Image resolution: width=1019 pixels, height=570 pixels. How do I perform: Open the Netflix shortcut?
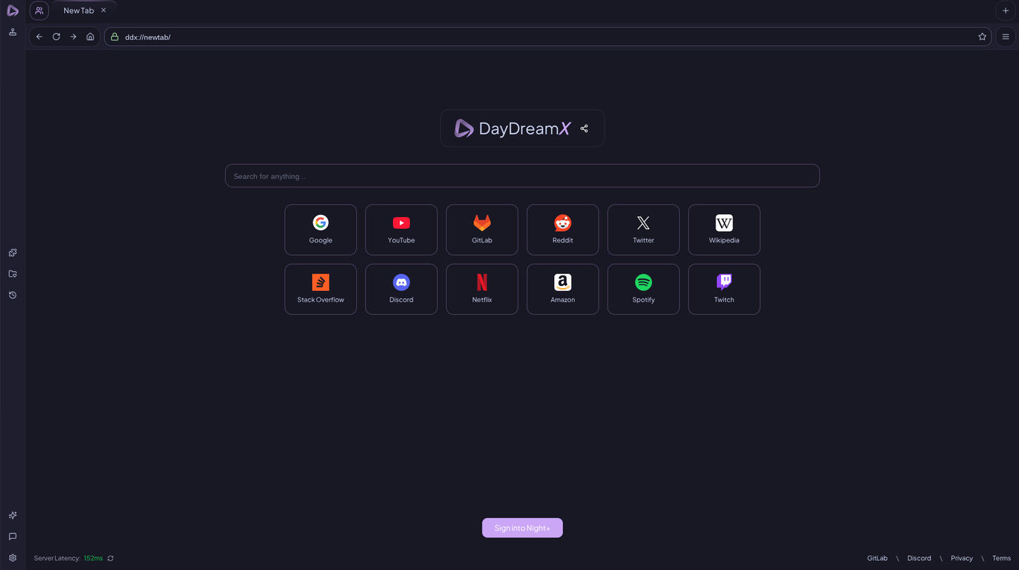[x=482, y=289]
